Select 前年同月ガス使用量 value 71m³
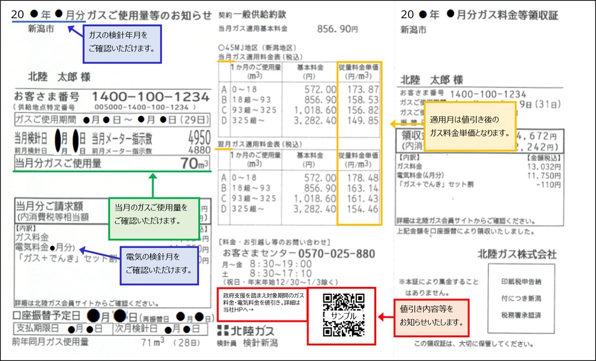This screenshot has width=596, height=361. tap(153, 342)
